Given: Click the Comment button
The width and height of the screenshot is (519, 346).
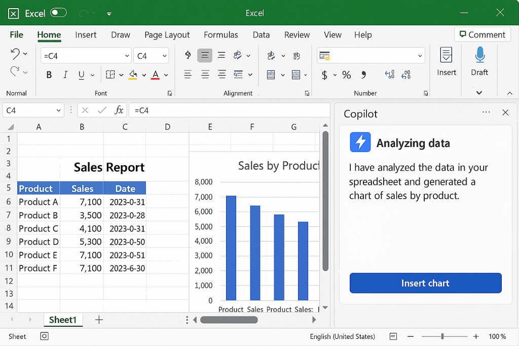Looking at the screenshot, I should [482, 34].
